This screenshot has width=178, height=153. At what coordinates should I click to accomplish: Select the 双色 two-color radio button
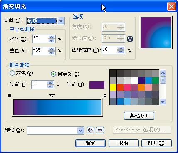pos(12,73)
